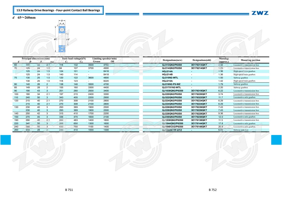Select designation 'QJ214QN2/P63S0'

172,68
